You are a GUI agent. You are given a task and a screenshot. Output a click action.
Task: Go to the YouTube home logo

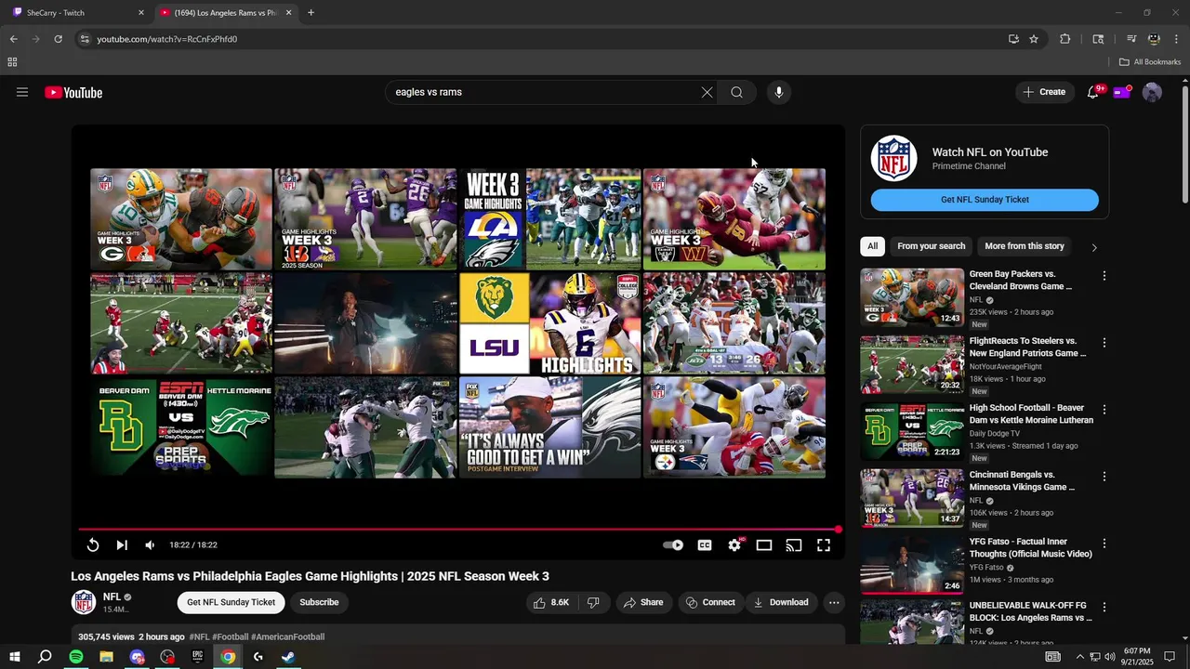(73, 92)
